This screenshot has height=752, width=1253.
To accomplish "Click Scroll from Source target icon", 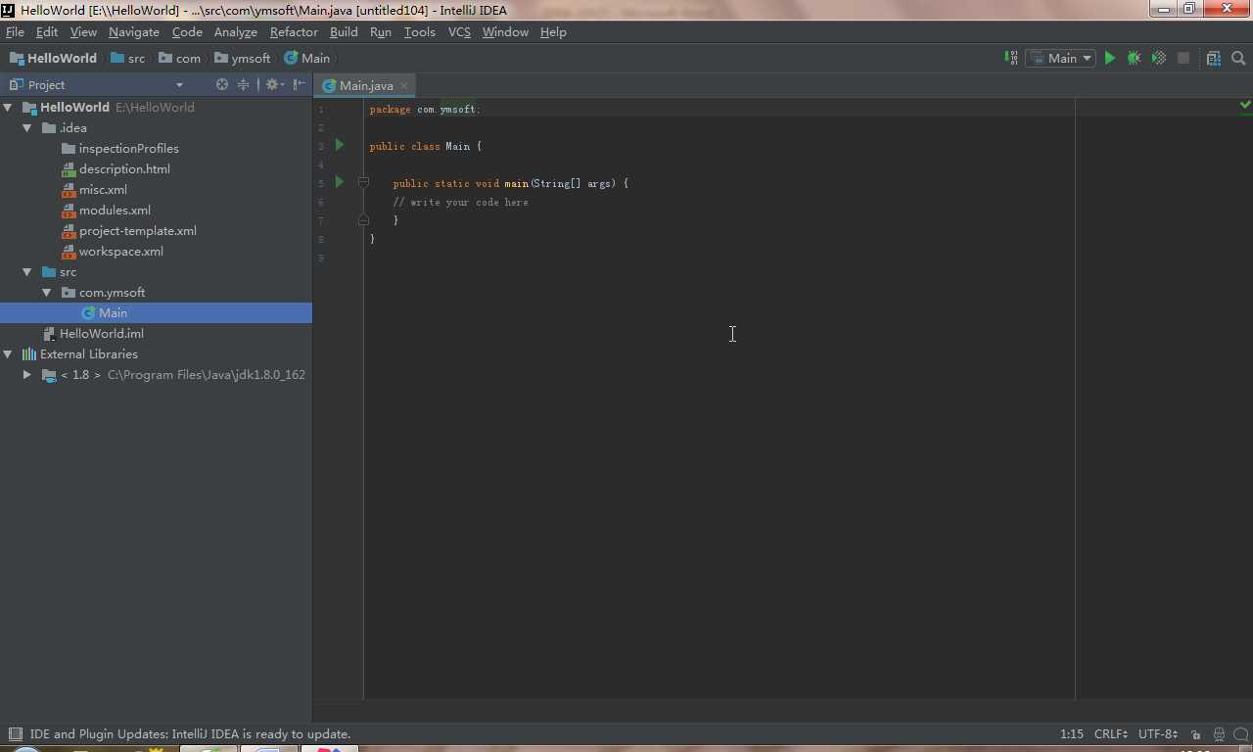I will pyautogui.click(x=222, y=84).
